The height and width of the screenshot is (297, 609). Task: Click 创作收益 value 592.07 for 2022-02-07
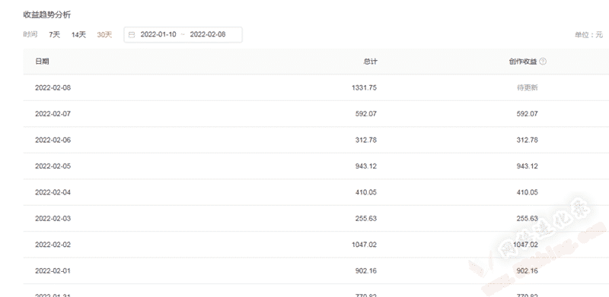(x=527, y=114)
